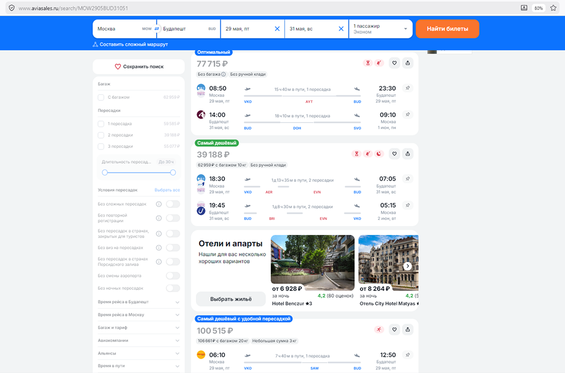Screen dimensions: 565x373
Task: Clear the 29 мая departure date
Action: 277,29
